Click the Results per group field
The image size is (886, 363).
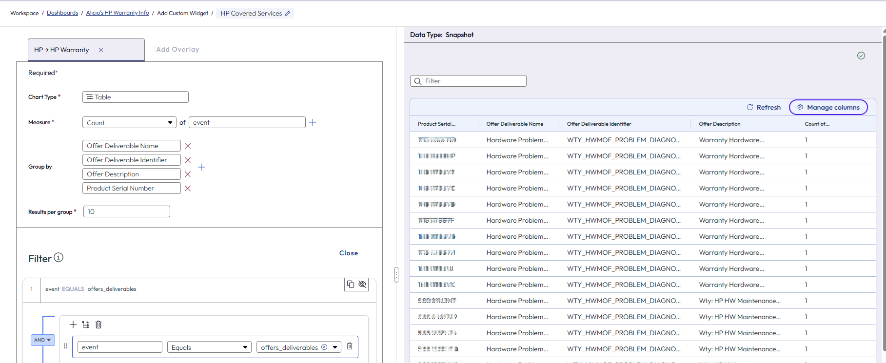127,211
